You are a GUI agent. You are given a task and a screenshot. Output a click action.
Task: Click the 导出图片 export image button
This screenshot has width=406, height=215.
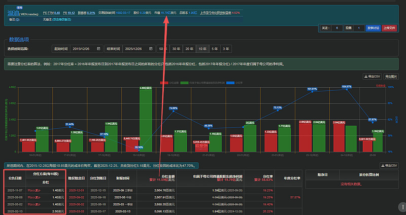391,76
